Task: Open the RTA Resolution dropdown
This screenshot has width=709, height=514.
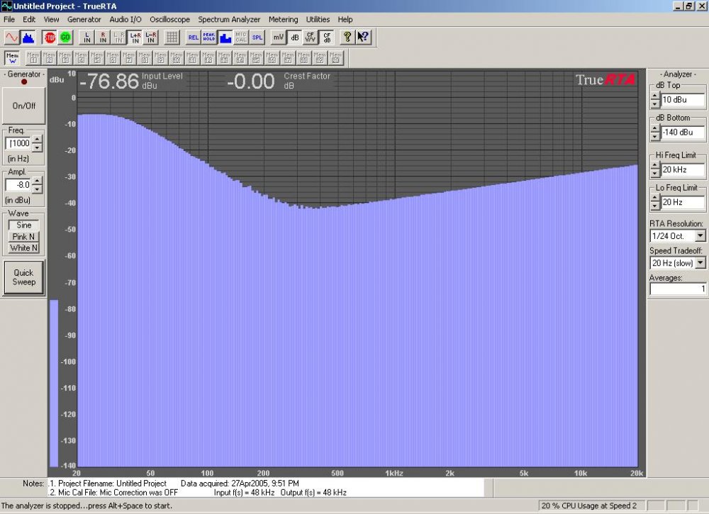Action: click(700, 236)
